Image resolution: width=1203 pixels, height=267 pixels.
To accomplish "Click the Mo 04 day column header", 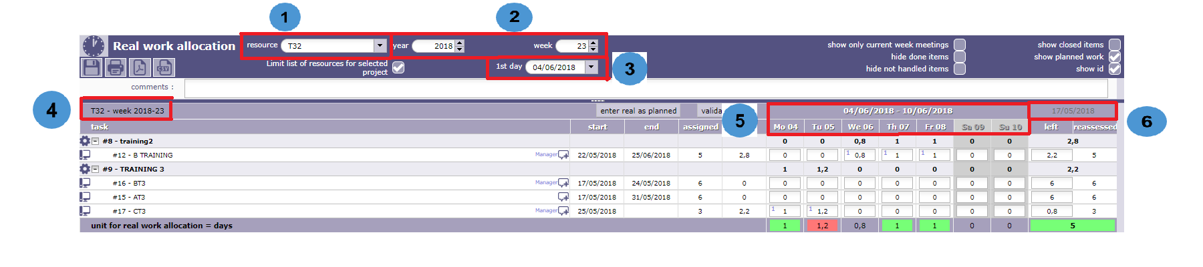I will (785, 127).
